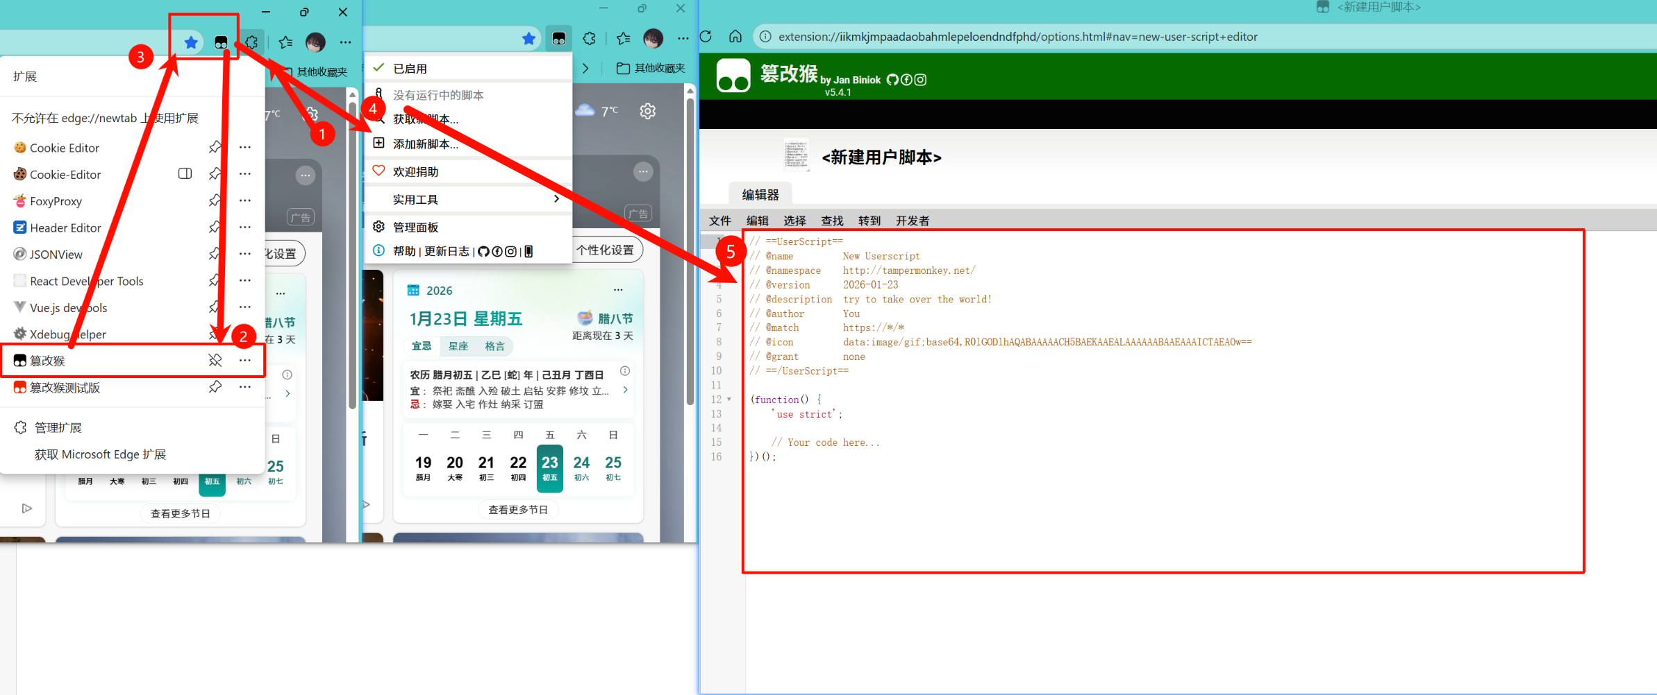Viewport: 1657px width, 695px height.
Task: Click 管理扩展 in the extensions panel
Action: [58, 428]
